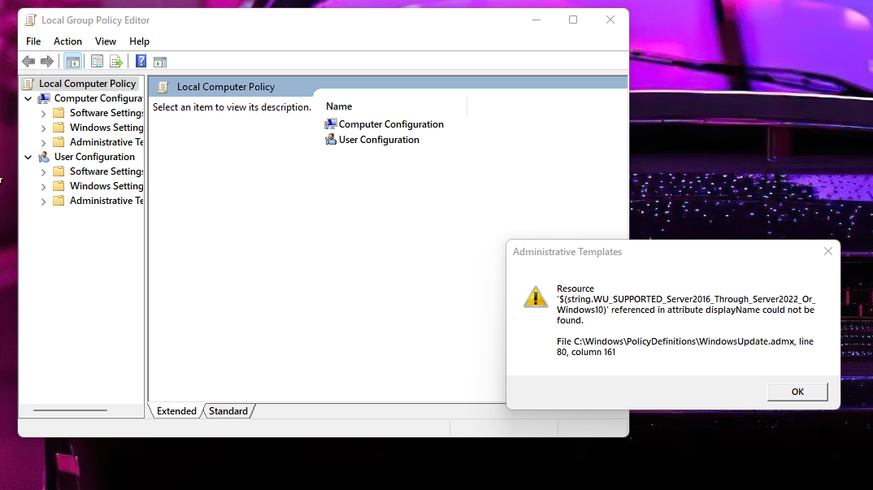Open Help via blue question mark icon
Image resolution: width=873 pixels, height=490 pixels.
click(x=141, y=62)
